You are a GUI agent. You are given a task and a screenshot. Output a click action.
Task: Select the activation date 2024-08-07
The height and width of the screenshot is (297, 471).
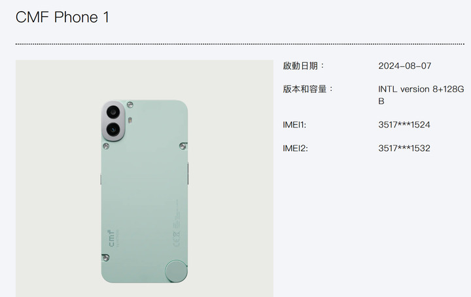405,66
